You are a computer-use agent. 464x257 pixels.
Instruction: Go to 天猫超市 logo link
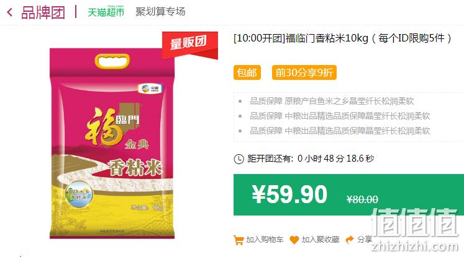tap(106, 12)
